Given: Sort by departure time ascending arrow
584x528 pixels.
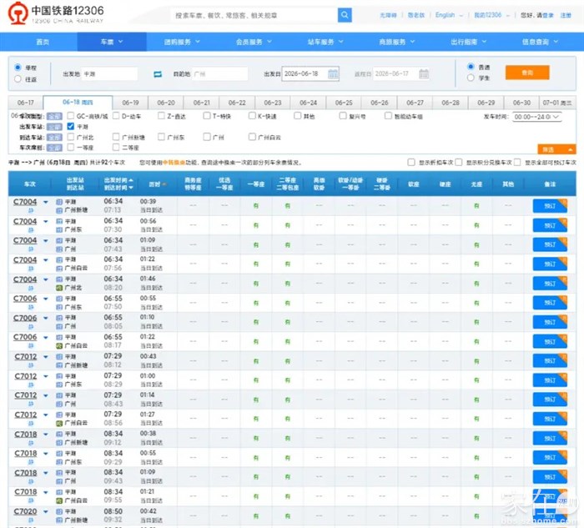Looking at the screenshot, I should click(x=131, y=180).
